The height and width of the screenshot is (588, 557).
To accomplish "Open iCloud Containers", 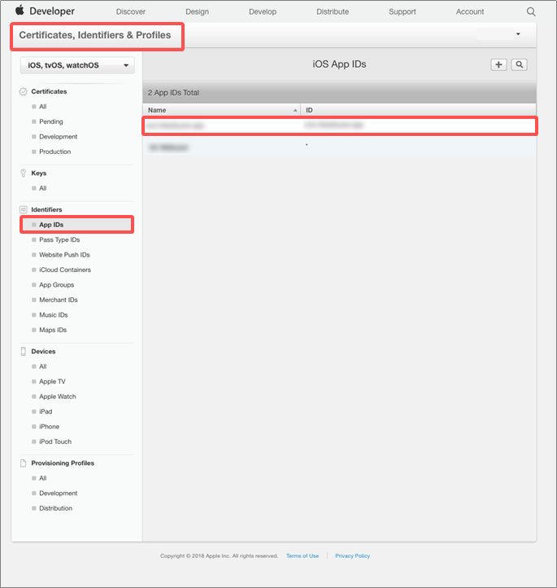I will (x=65, y=270).
